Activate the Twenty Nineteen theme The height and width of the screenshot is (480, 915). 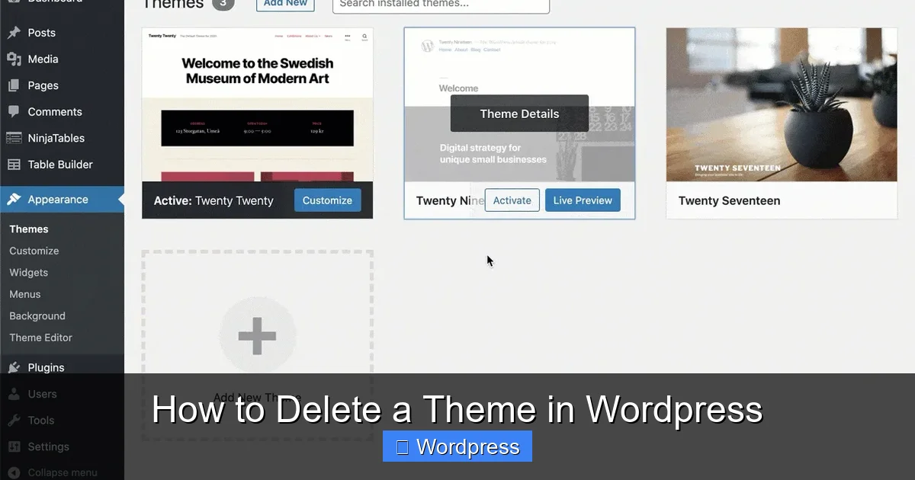pyautogui.click(x=512, y=200)
